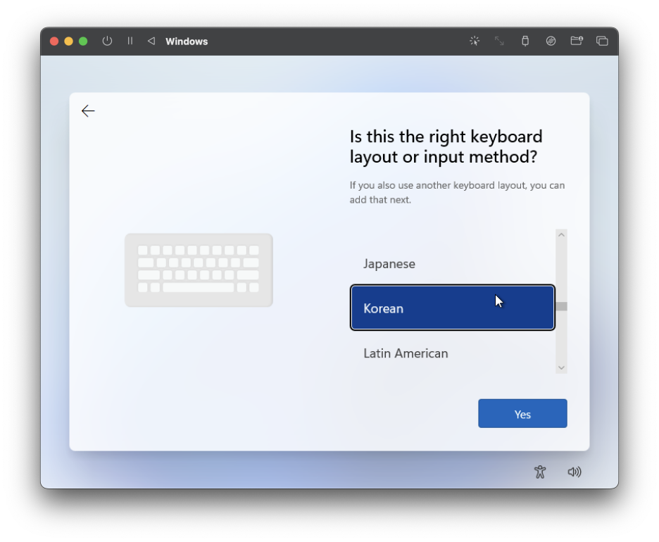Screen dimensions: 659x542
Task: Pause the Windows virtual machine
Action: coord(130,41)
